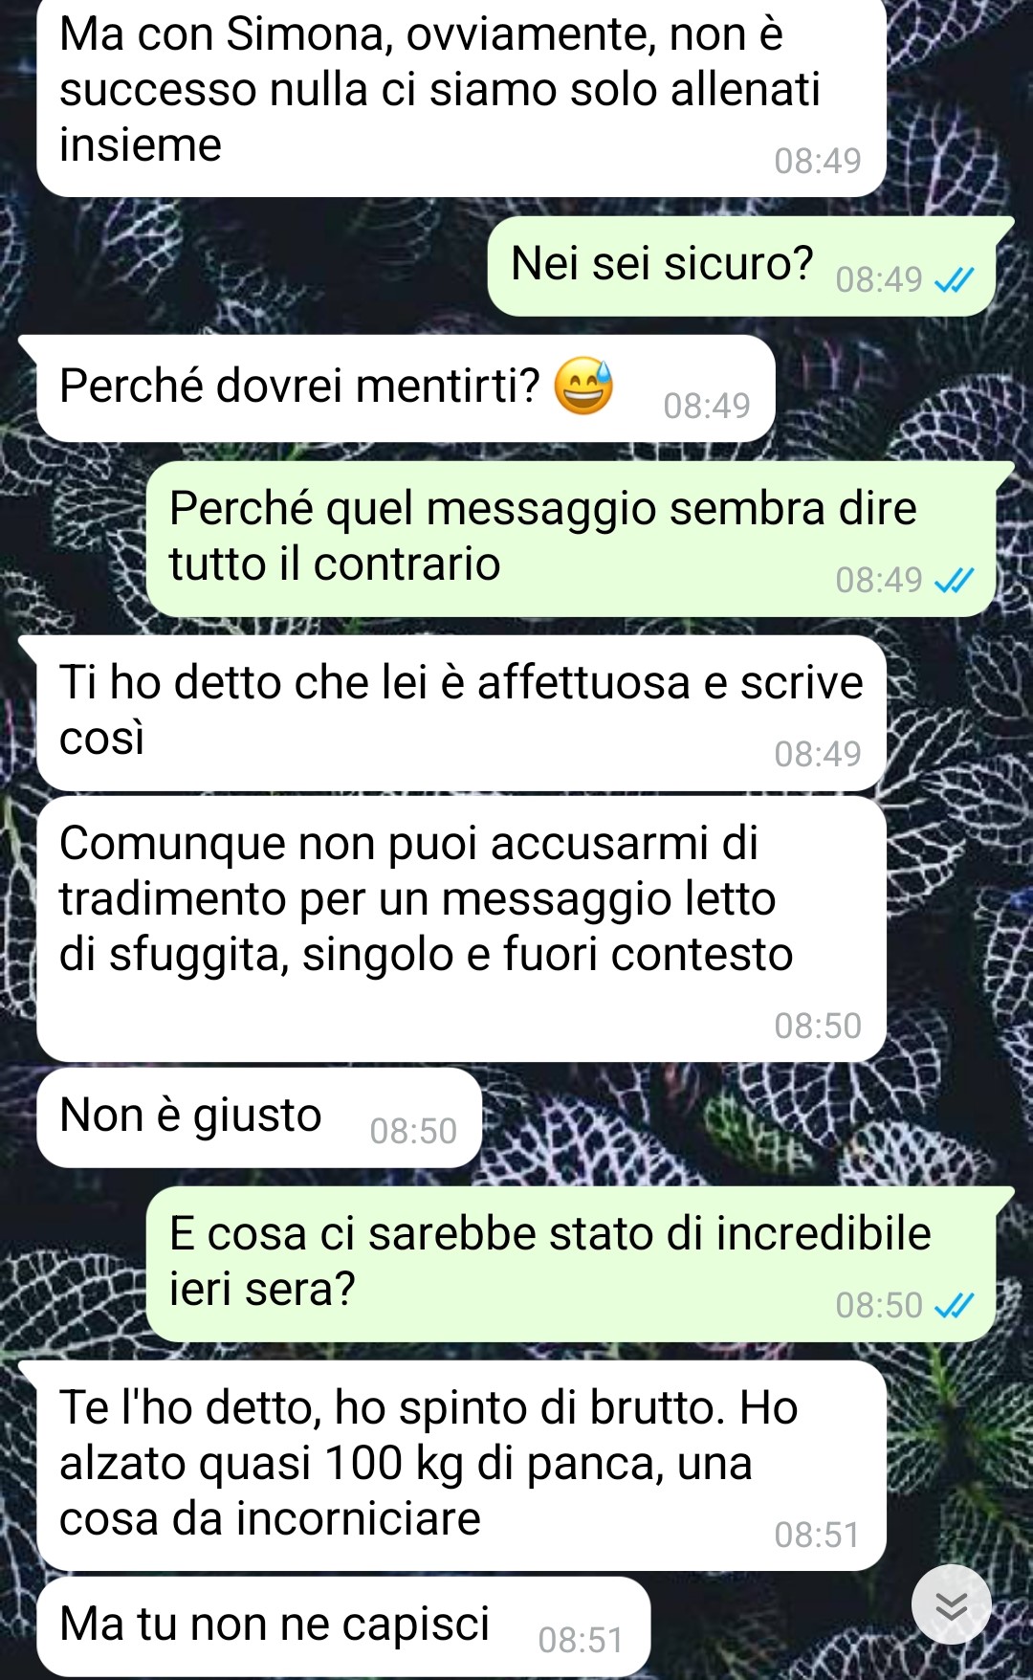Select the 'Ma con Simona' message bubble
This screenshot has height=1680, width=1033.
(461, 96)
